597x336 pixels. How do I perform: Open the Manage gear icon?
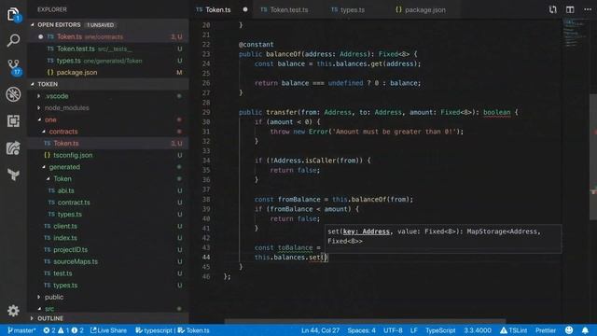point(13,311)
